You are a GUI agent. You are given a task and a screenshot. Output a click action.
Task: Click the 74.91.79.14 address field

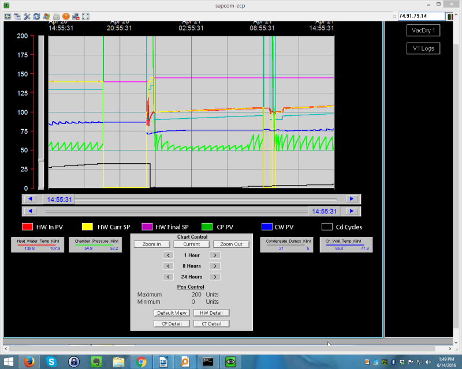(x=421, y=16)
